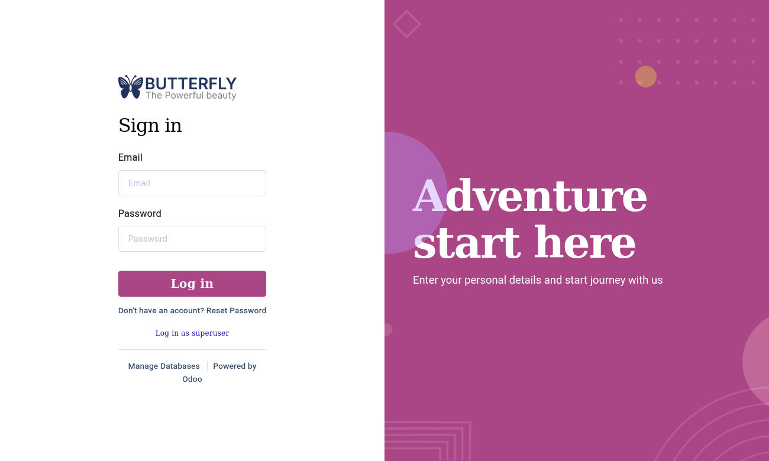769x461 pixels.
Task: Open the Reset Password link
Action: click(x=237, y=311)
